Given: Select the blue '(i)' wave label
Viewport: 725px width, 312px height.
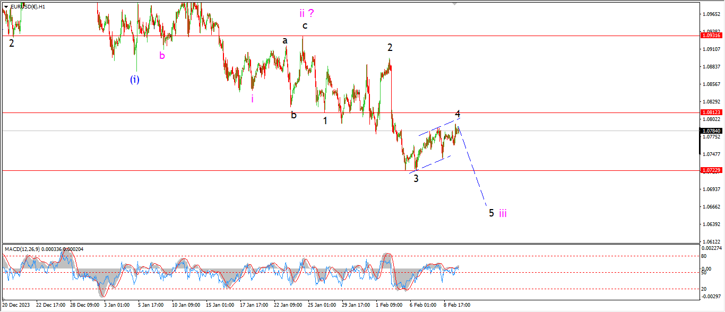Looking at the screenshot, I should click(135, 80).
